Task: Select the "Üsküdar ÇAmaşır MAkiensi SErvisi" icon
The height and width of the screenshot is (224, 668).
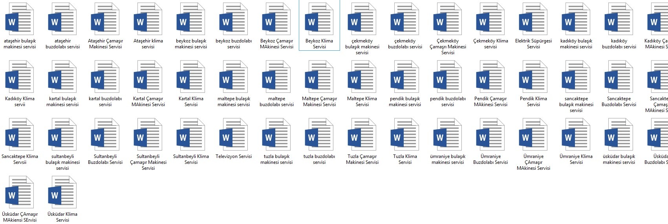Action: click(x=19, y=192)
